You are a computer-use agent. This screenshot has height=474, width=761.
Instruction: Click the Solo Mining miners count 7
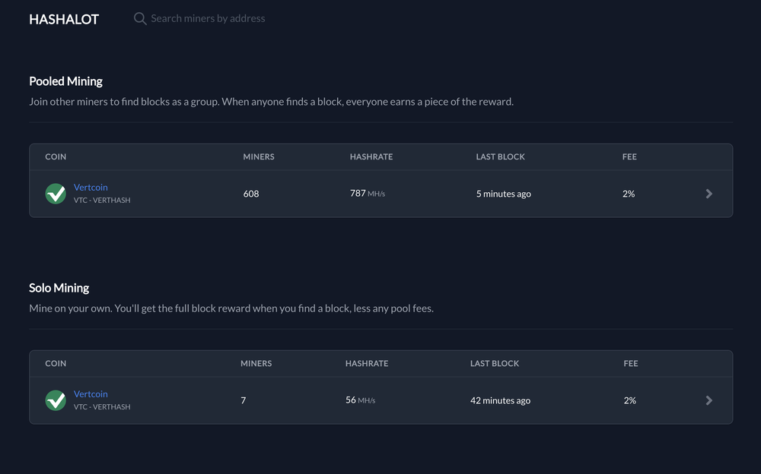pos(244,400)
